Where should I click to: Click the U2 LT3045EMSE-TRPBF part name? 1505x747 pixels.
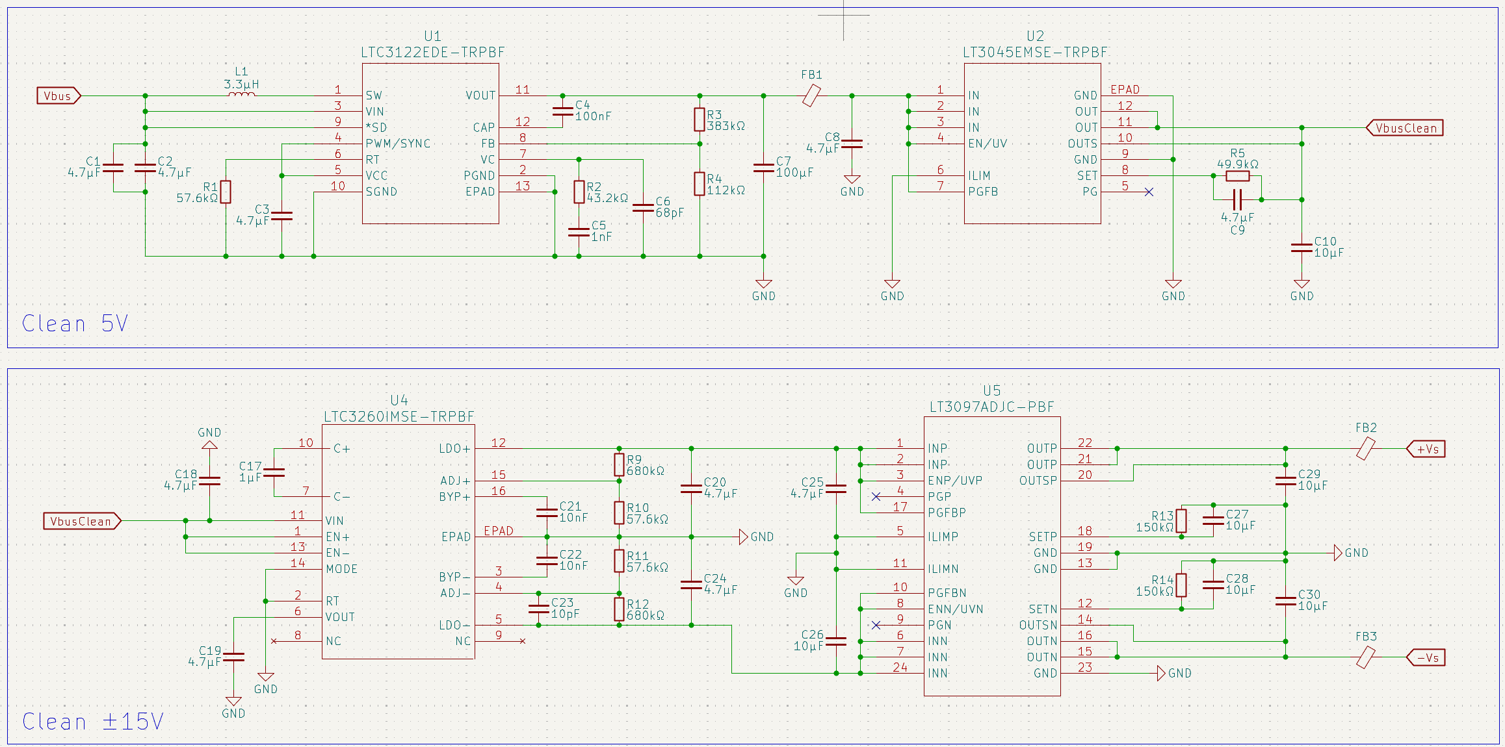coord(1035,53)
